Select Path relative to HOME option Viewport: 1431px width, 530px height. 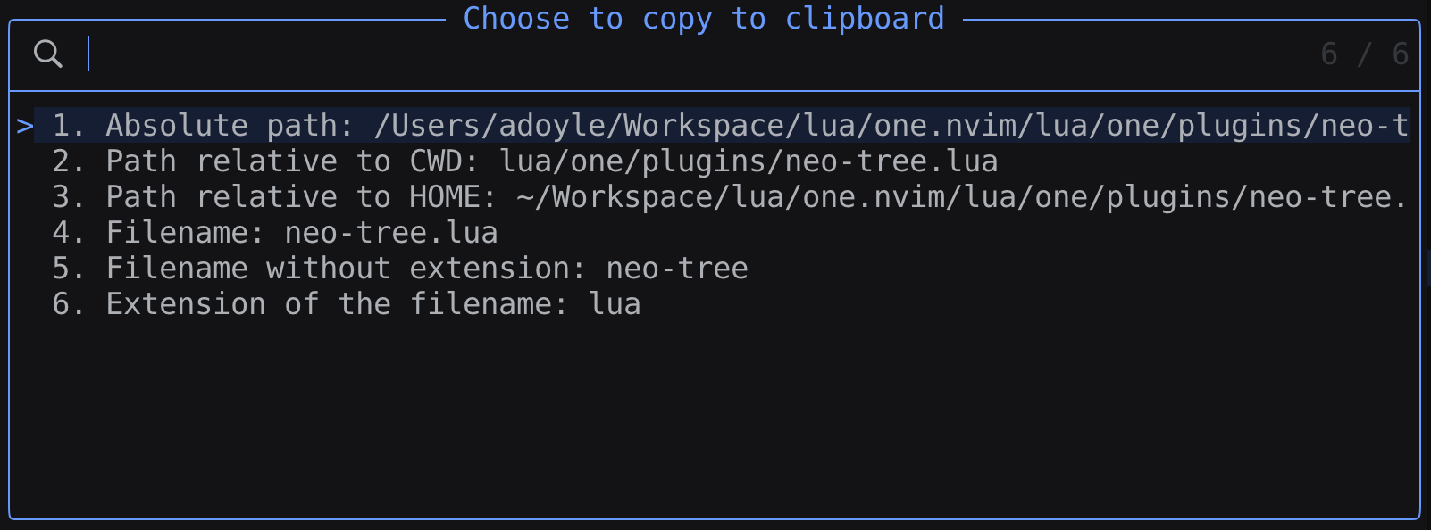pos(357,196)
